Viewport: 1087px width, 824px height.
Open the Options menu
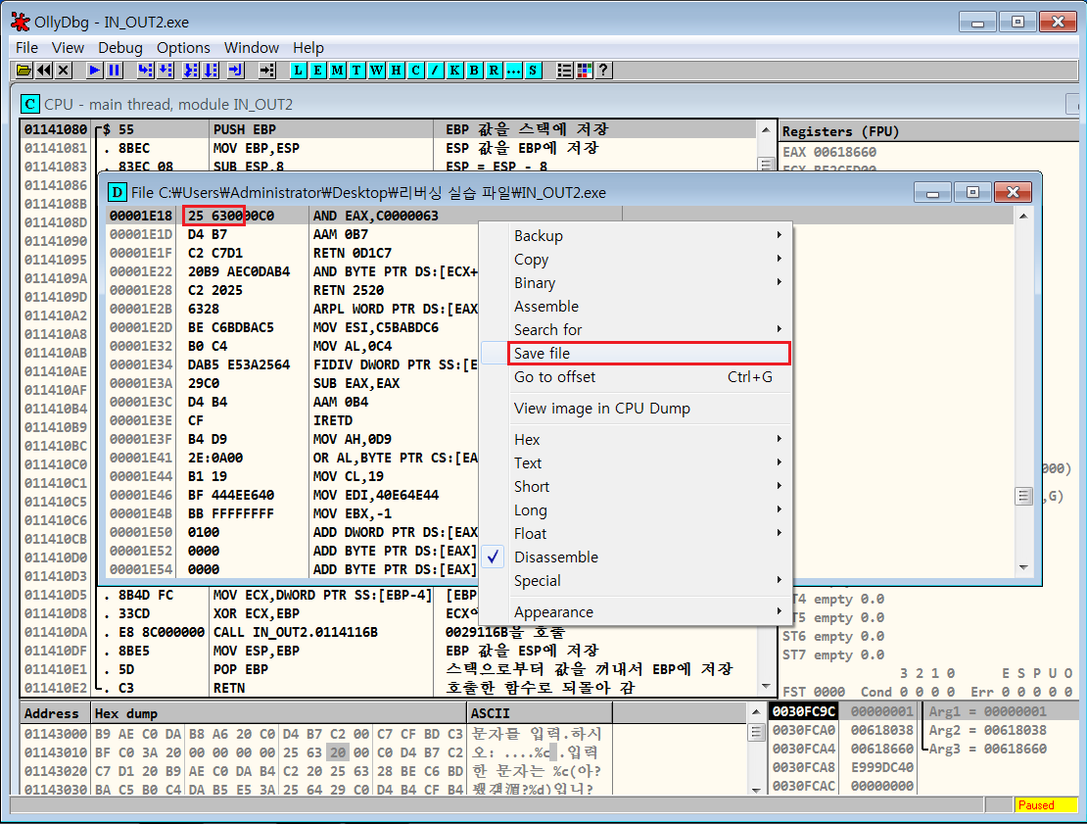[183, 48]
